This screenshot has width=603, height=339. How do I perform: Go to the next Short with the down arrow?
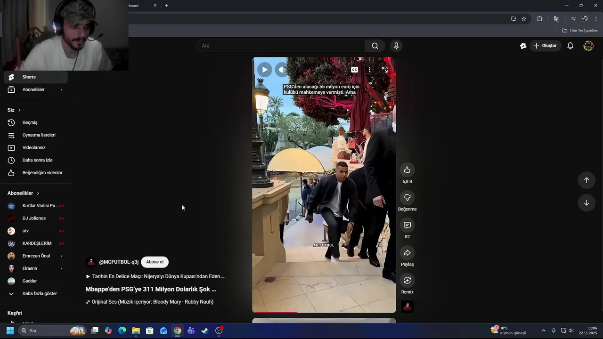pyautogui.click(x=587, y=203)
